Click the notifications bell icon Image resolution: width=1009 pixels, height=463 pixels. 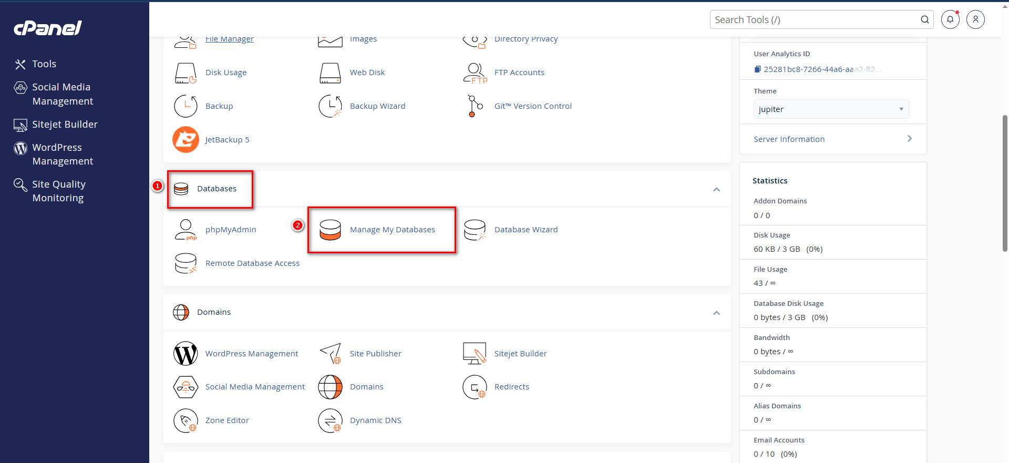950,19
